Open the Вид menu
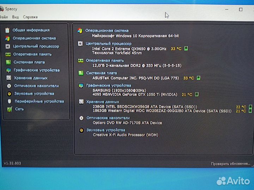This screenshot has width=254, height=190. pyautogui.click(x=15, y=17)
